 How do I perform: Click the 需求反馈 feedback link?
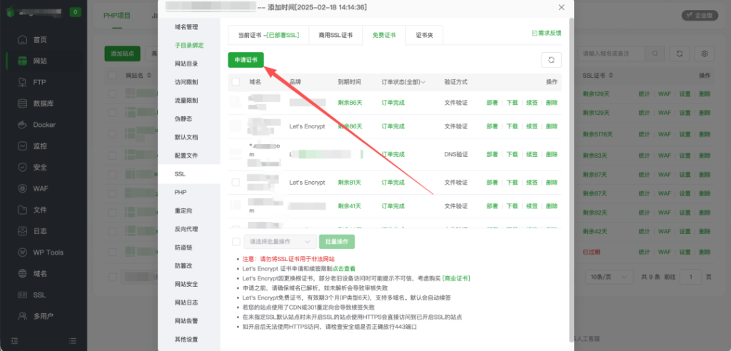546,33
